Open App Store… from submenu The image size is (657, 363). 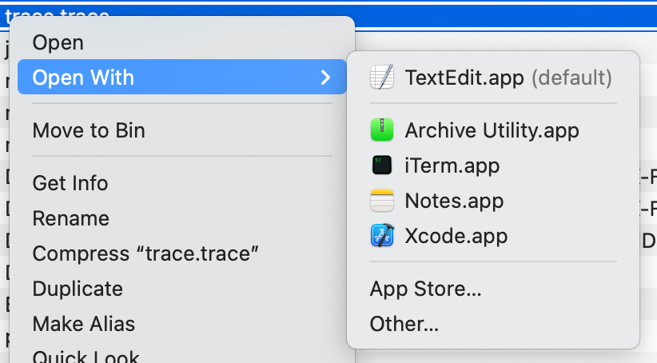click(x=425, y=289)
